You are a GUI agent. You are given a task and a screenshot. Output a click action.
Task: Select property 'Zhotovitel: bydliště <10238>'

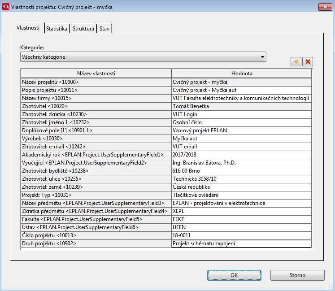[96, 171]
